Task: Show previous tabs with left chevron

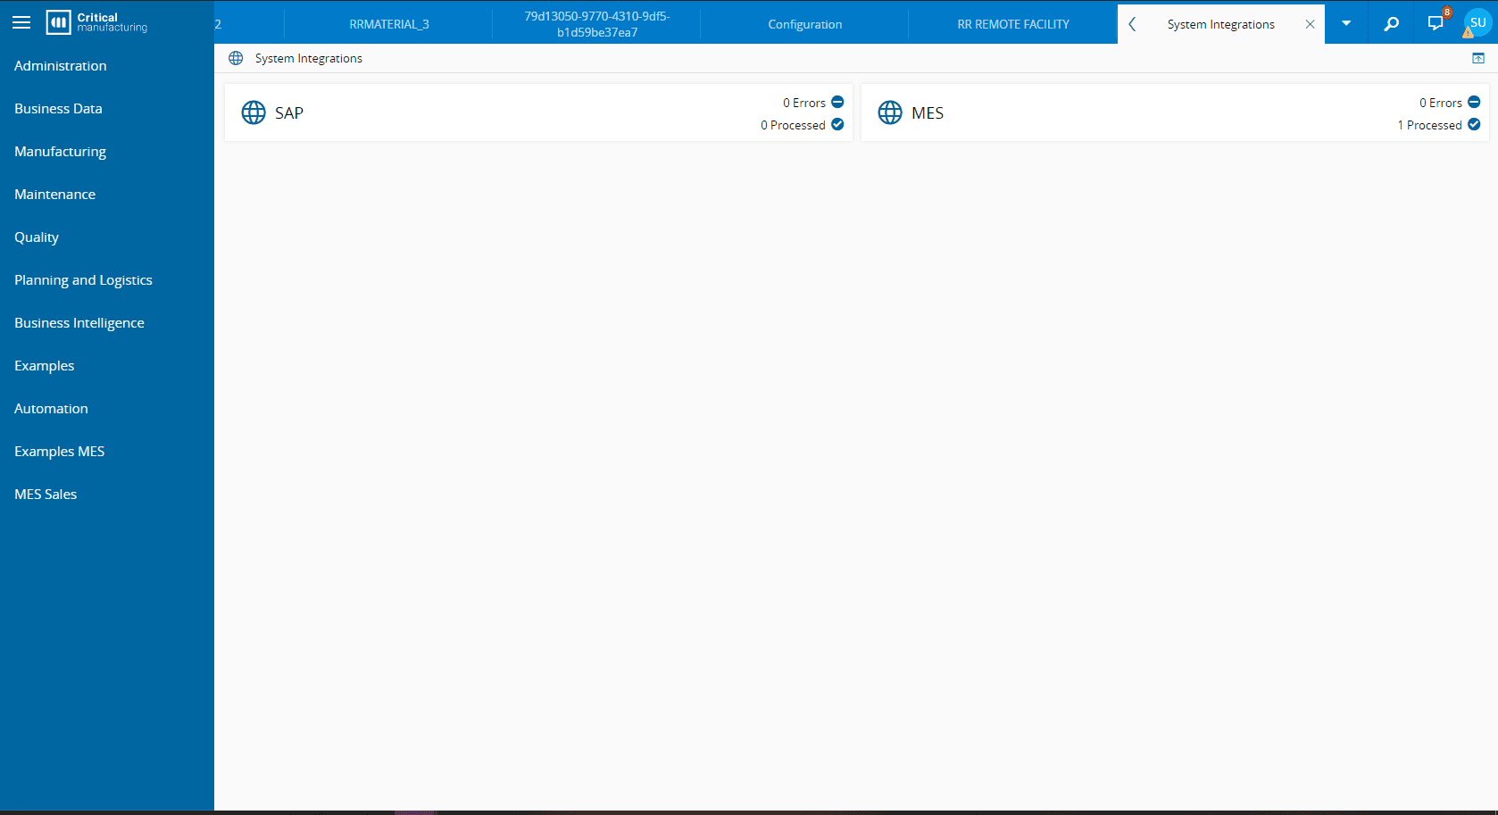Action: click(1132, 24)
